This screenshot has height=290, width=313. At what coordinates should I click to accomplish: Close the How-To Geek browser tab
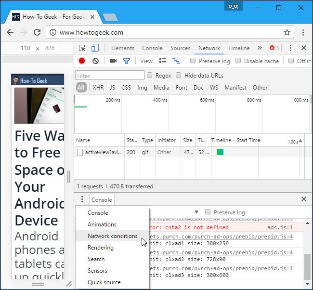[x=92, y=17]
